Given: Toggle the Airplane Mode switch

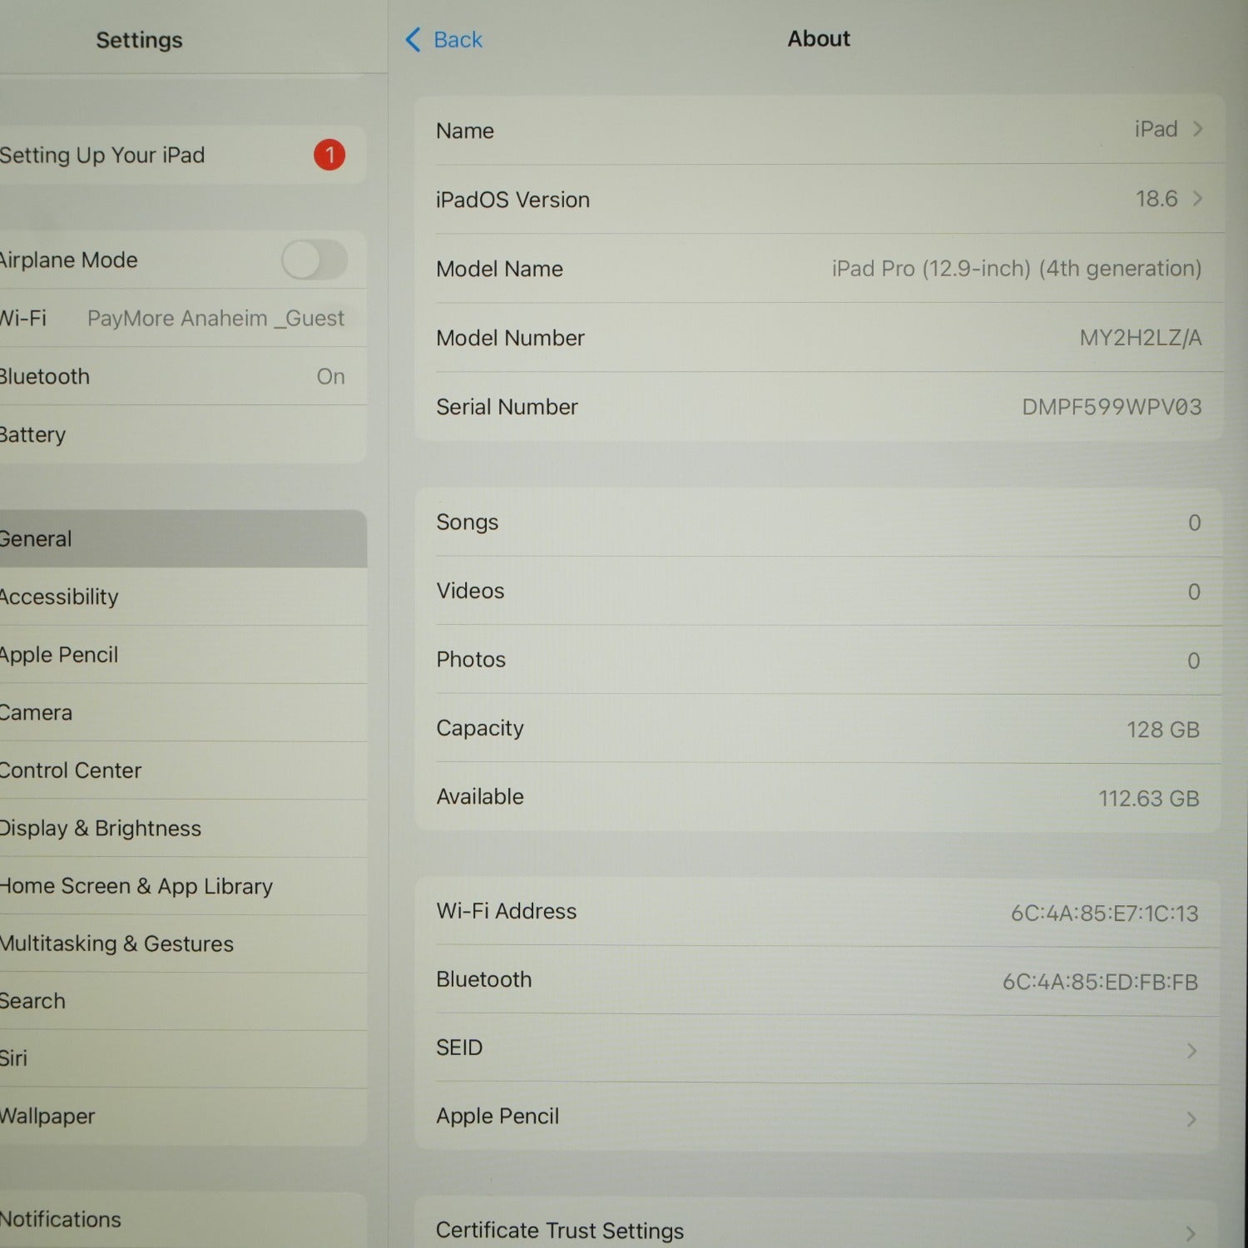Looking at the screenshot, I should point(314,260).
